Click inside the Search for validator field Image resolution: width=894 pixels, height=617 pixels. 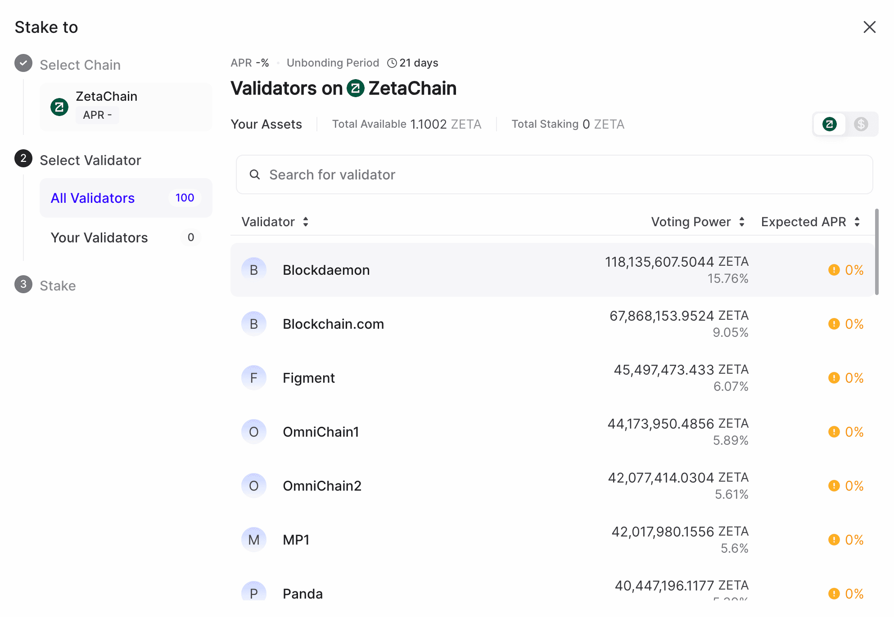tap(450, 174)
